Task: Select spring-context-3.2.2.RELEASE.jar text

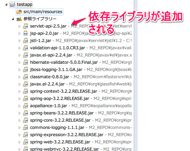Action: 64,91
